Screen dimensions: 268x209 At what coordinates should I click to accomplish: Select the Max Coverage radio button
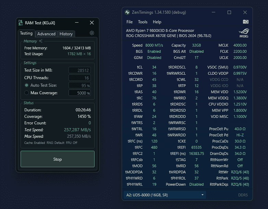[x=26, y=93]
